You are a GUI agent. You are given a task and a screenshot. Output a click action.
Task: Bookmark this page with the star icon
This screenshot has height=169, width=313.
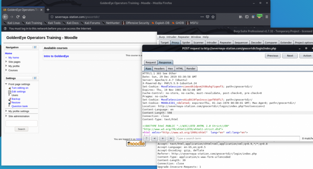(213, 17)
